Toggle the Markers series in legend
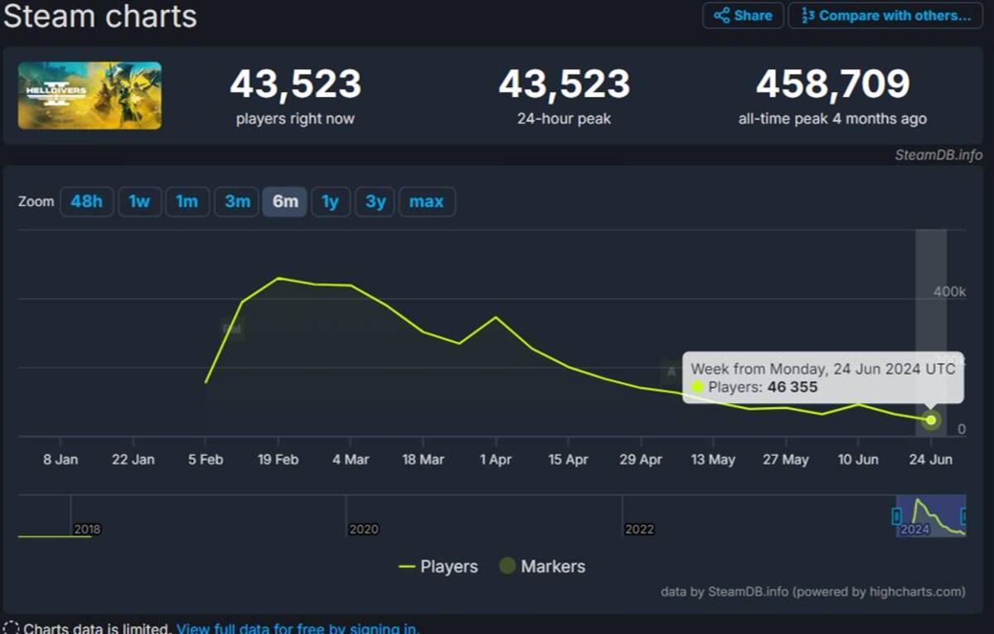This screenshot has width=994, height=634. pyautogui.click(x=543, y=567)
